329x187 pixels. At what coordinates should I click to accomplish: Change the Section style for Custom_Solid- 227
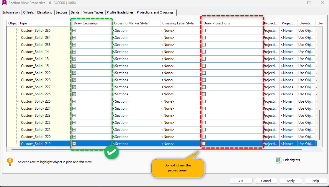pos(136,87)
